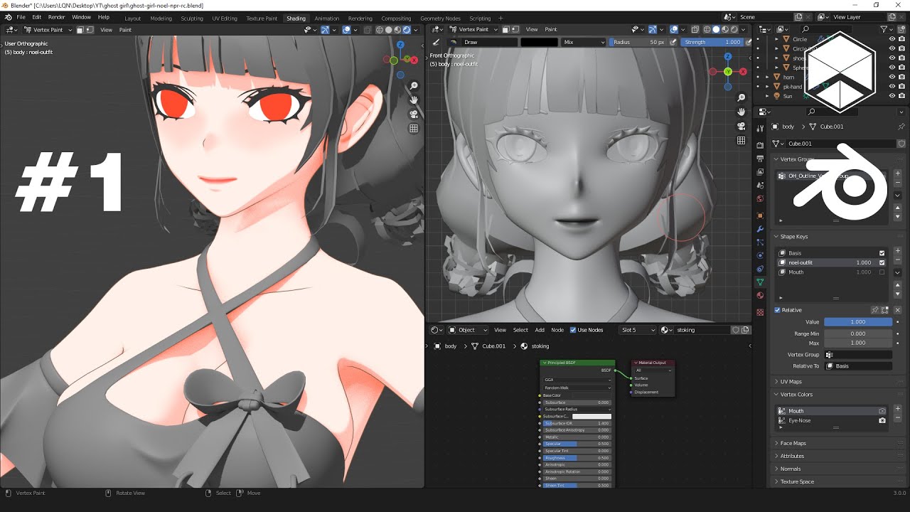This screenshot has width=910, height=512.
Task: Open Add menu in node editor
Action: [540, 330]
